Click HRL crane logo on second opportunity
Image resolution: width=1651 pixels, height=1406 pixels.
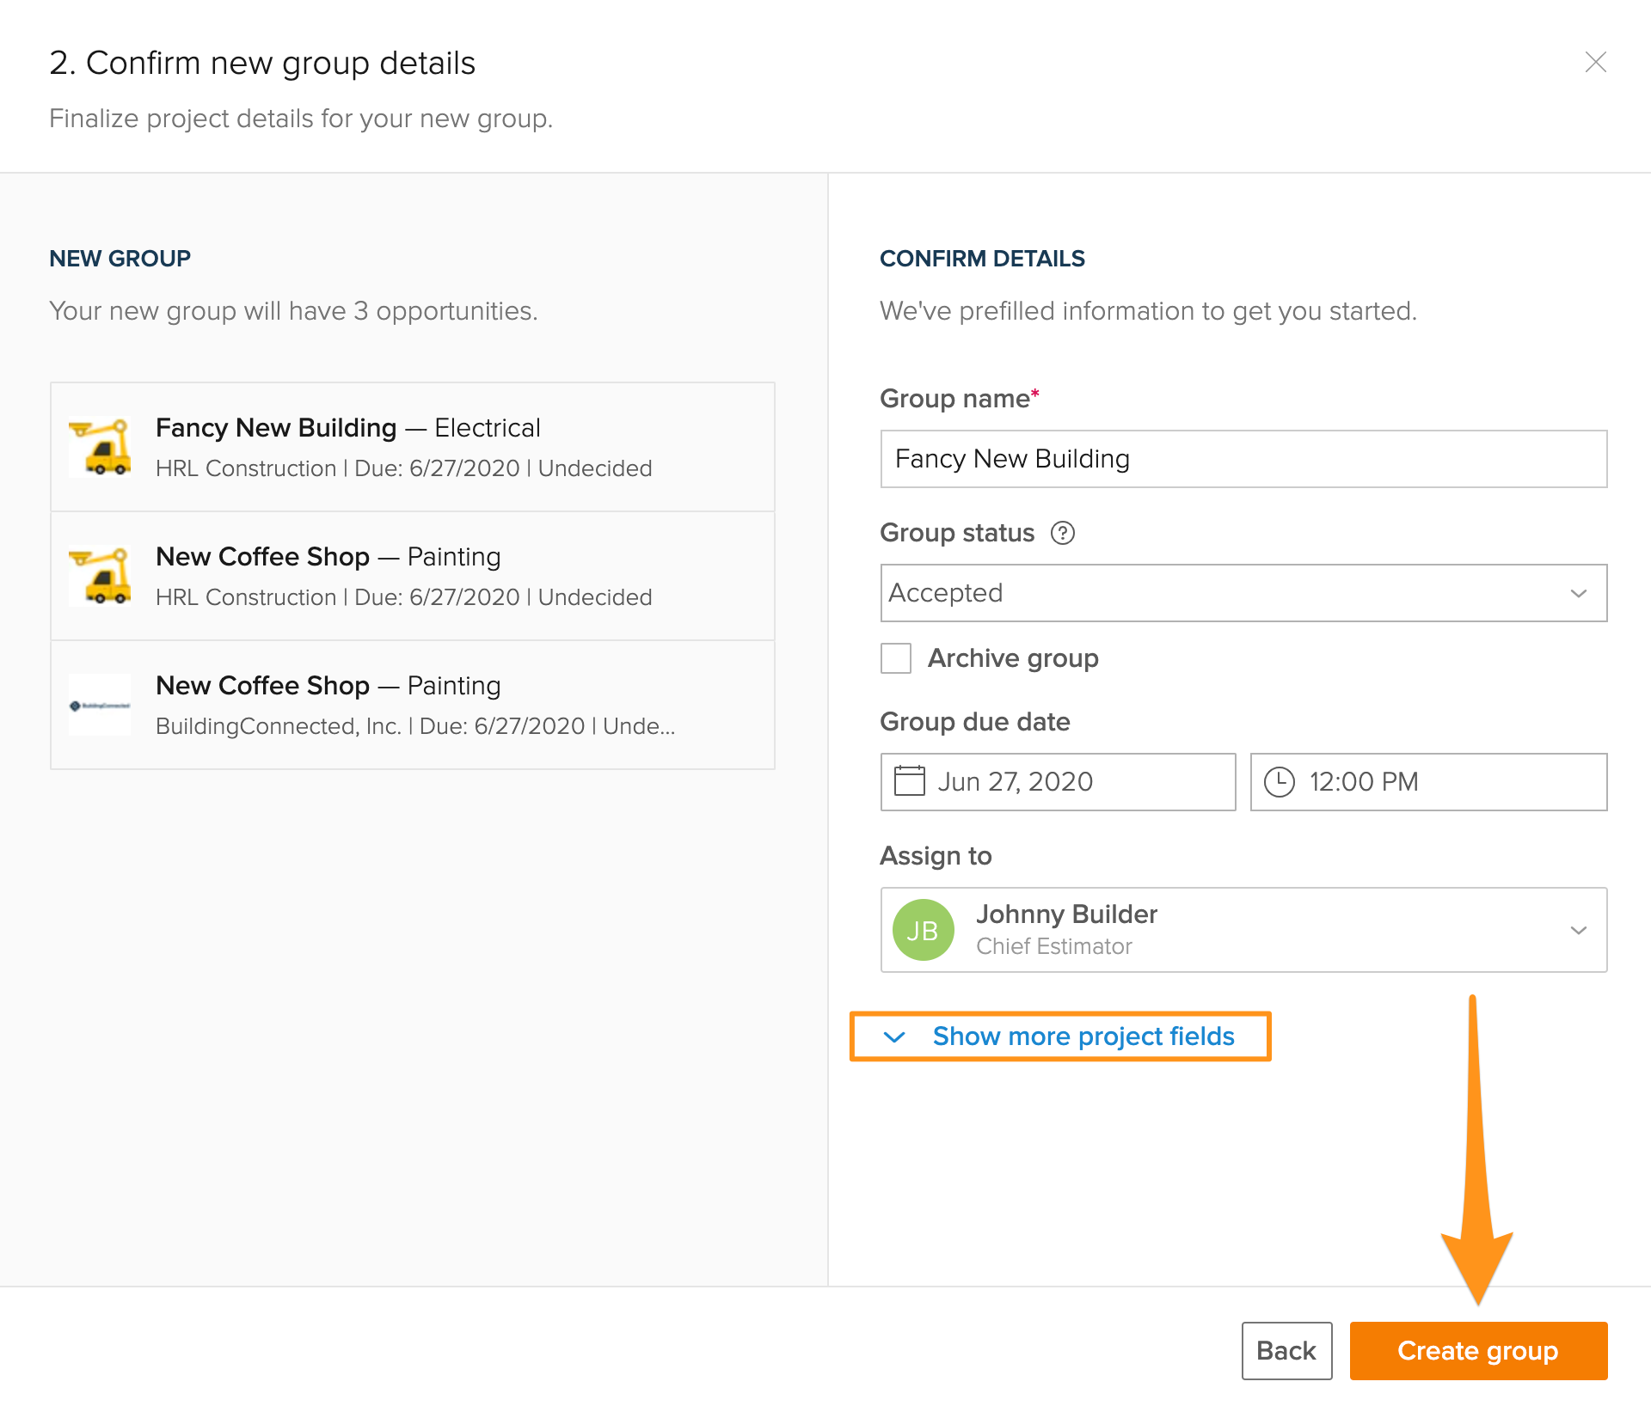(x=101, y=576)
